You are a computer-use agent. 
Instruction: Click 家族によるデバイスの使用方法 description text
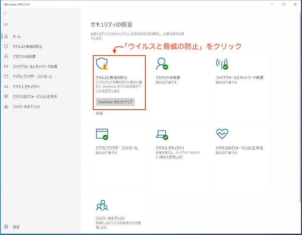coord(118,225)
